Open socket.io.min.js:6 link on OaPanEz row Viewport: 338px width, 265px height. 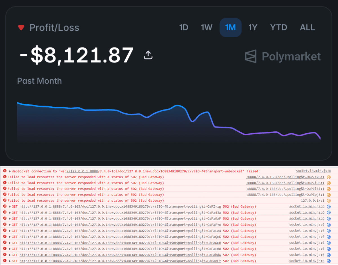coord(307,261)
